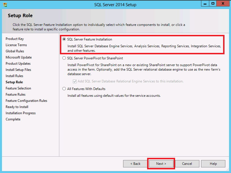
Task: Click License Terms step in sidebar
Action: tap(16, 45)
